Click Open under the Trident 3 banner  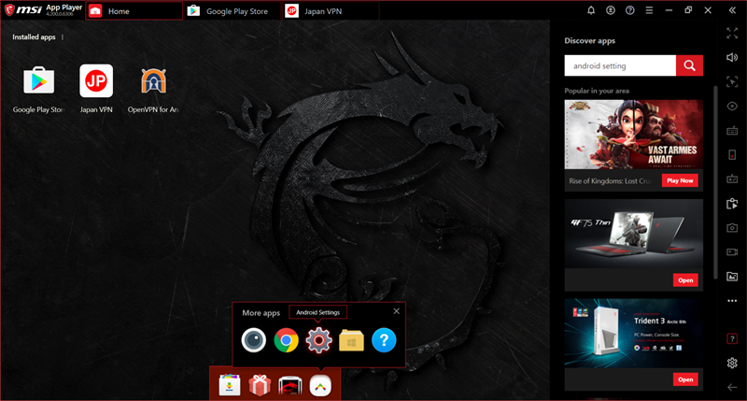tap(685, 380)
